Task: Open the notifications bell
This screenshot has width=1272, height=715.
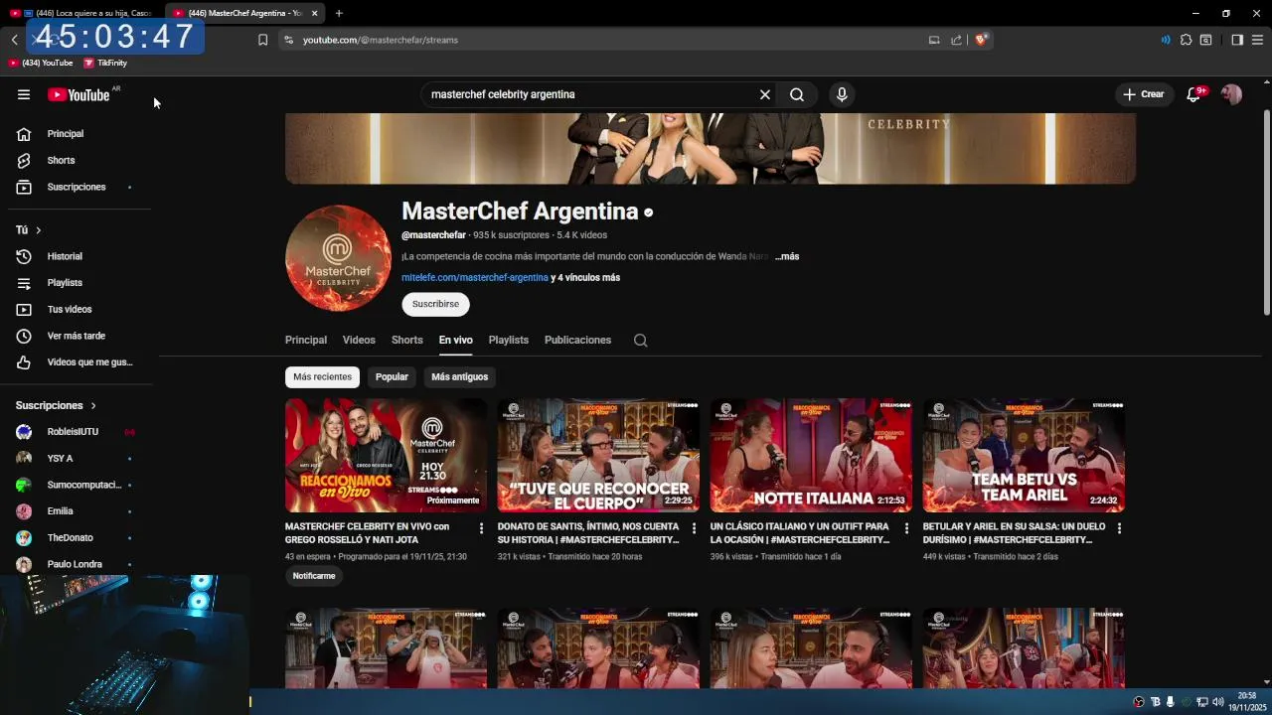Action: coord(1193,94)
